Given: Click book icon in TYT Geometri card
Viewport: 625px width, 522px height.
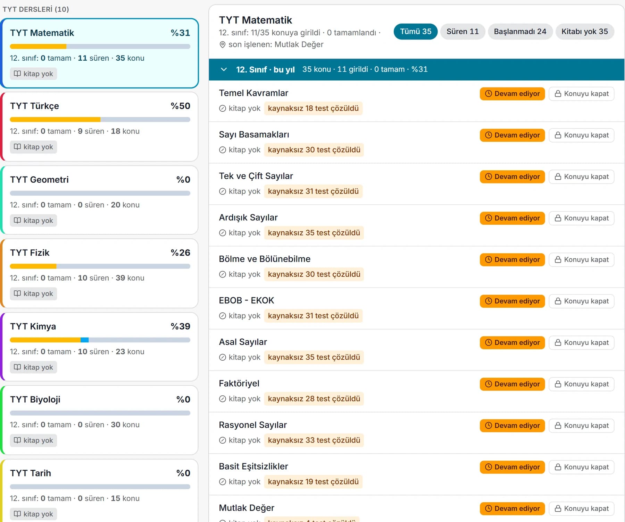Looking at the screenshot, I should 17,220.
